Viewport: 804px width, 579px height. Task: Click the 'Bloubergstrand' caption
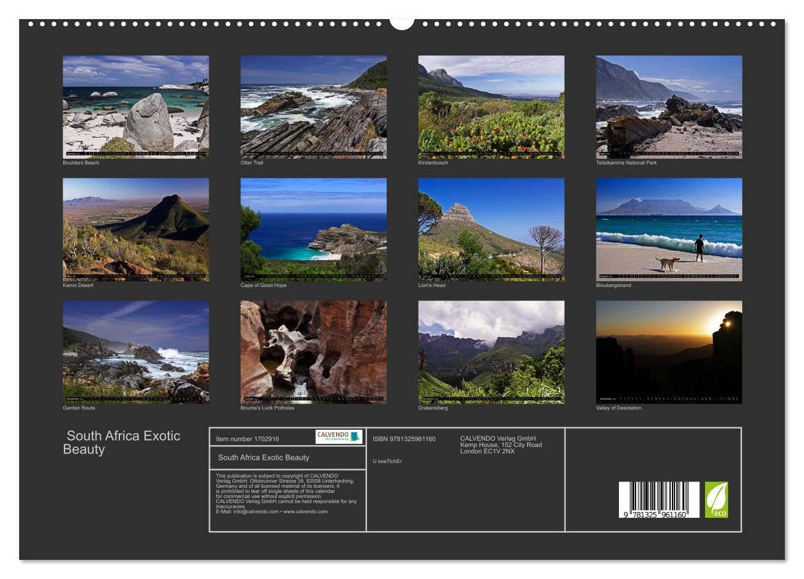(613, 286)
